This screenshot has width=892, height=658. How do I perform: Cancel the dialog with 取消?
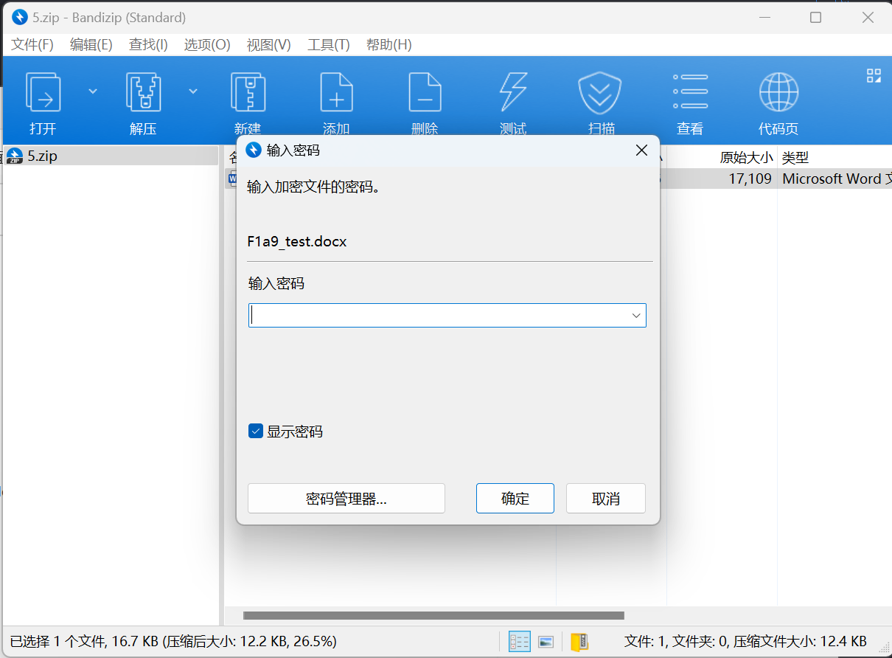[x=606, y=499]
